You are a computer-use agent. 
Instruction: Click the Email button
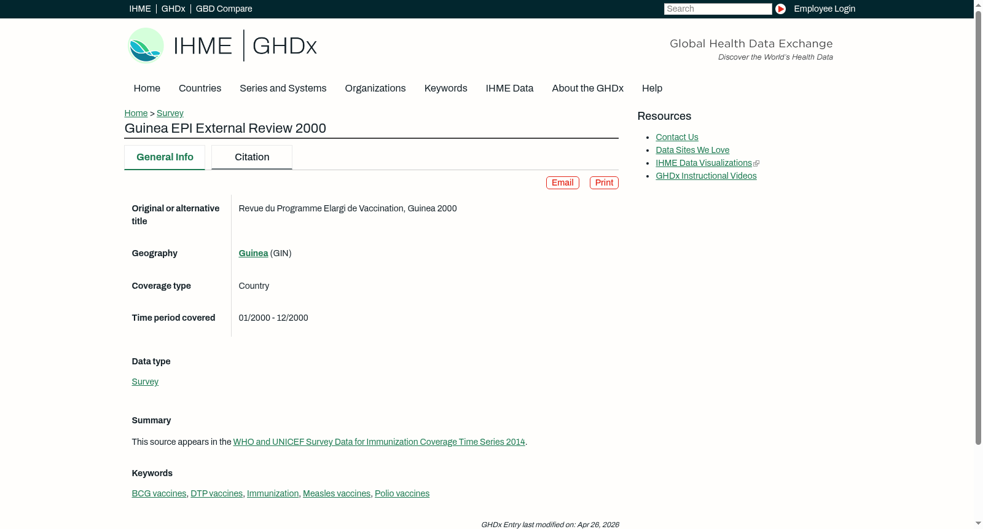point(563,182)
